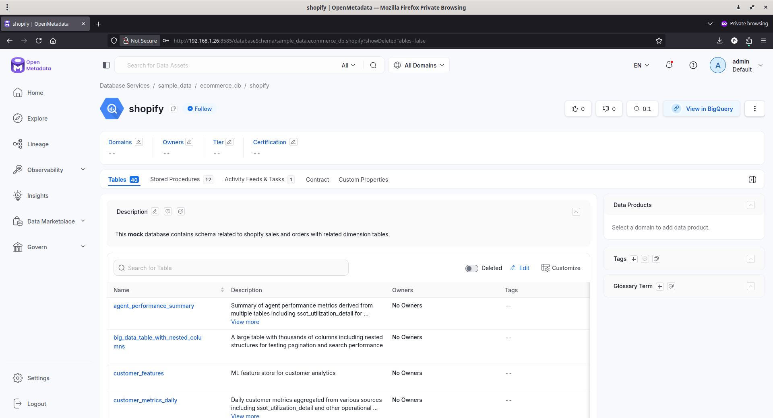Screen dimensions: 773x418
Task: Focus the Search for Table field
Action: [x=231, y=268]
